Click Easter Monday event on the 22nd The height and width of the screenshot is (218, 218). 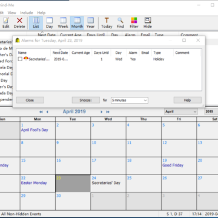pyautogui.click(x=34, y=183)
